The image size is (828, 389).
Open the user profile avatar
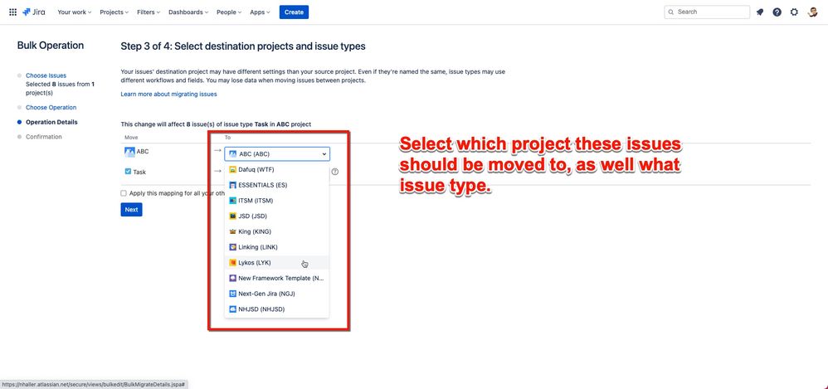pyautogui.click(x=813, y=12)
